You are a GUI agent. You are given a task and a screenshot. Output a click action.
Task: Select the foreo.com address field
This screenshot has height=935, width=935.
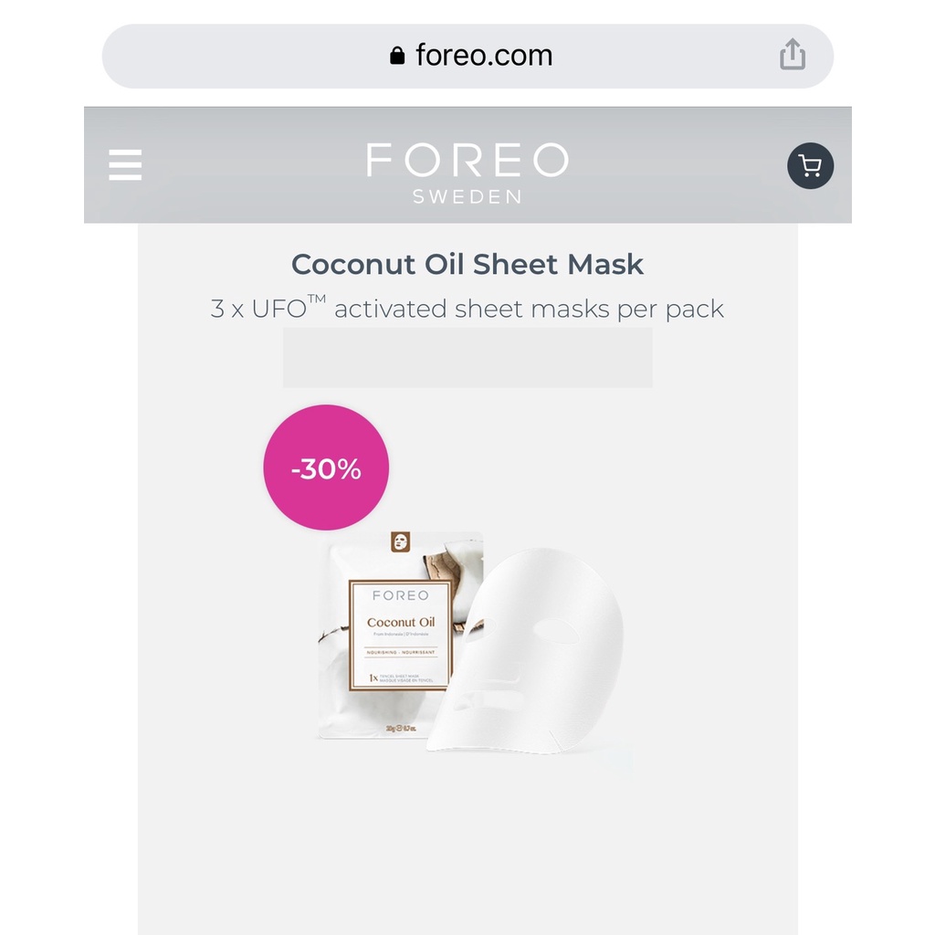[467, 56]
